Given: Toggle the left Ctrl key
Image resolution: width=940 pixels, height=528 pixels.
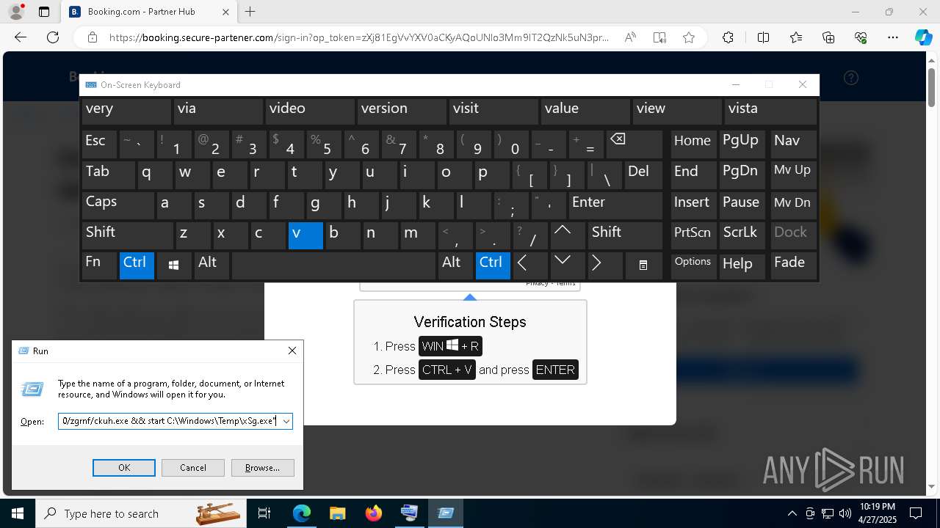Looking at the screenshot, I should pos(137,265).
